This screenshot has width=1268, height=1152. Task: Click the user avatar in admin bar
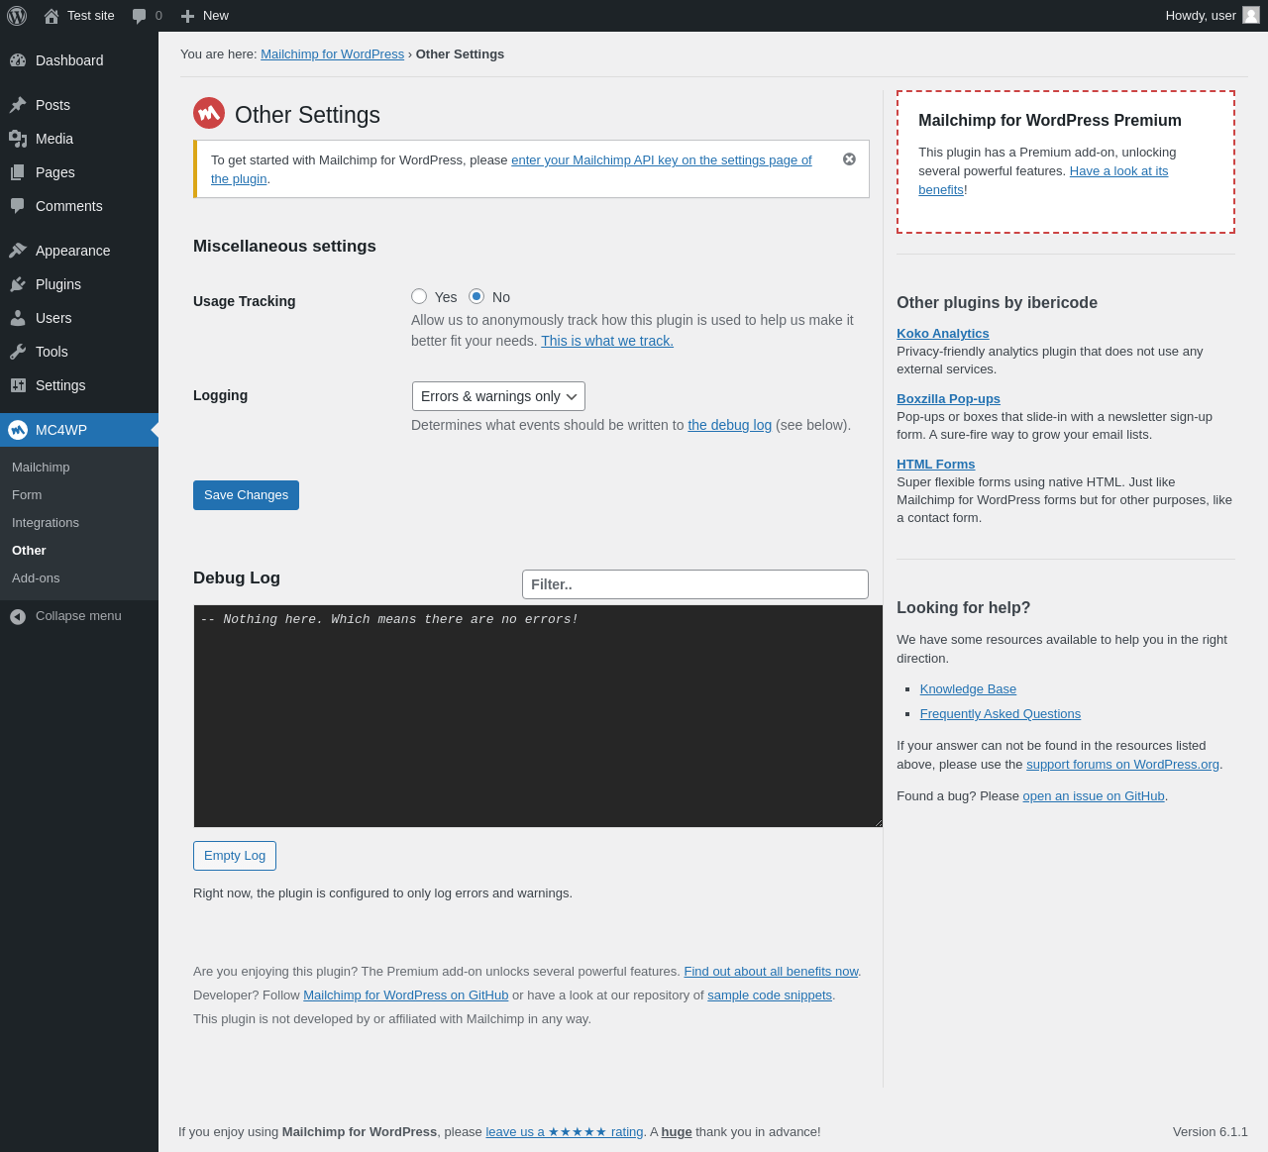click(1251, 15)
